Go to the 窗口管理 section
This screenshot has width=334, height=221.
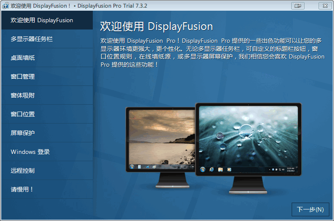47,77
